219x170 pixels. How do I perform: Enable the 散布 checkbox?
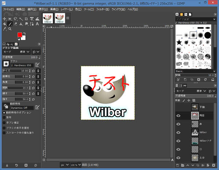[x=4, y=117]
